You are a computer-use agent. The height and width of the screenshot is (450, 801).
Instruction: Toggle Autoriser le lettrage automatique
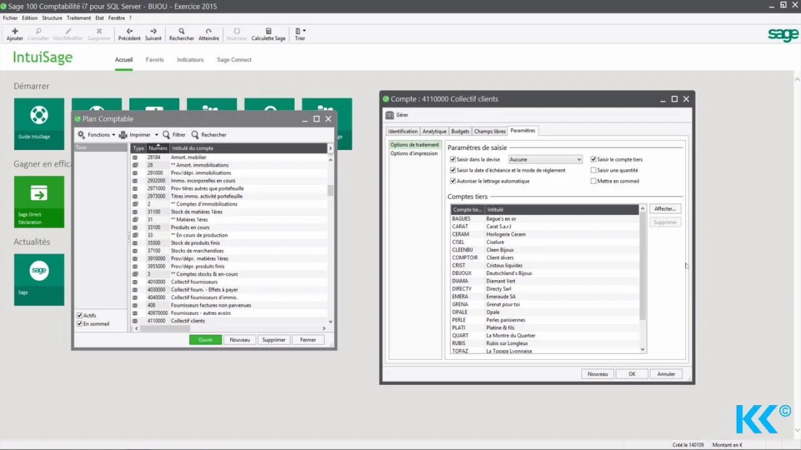point(453,181)
